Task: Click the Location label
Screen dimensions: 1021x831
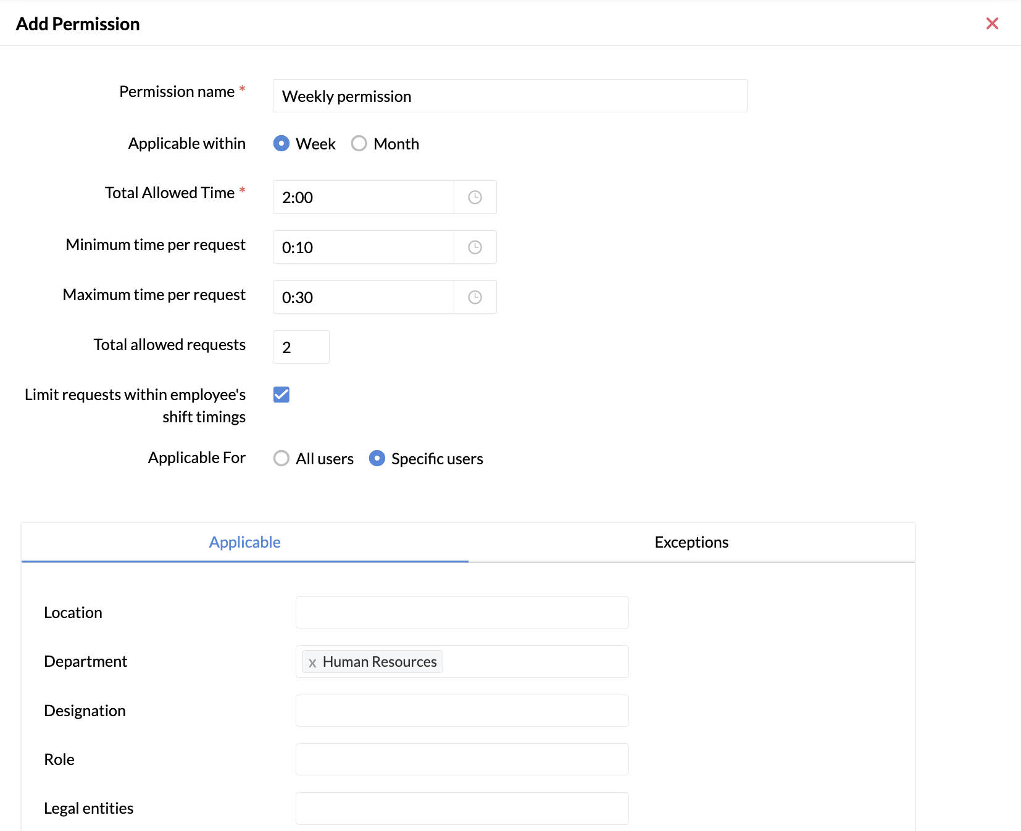Action: click(x=73, y=612)
